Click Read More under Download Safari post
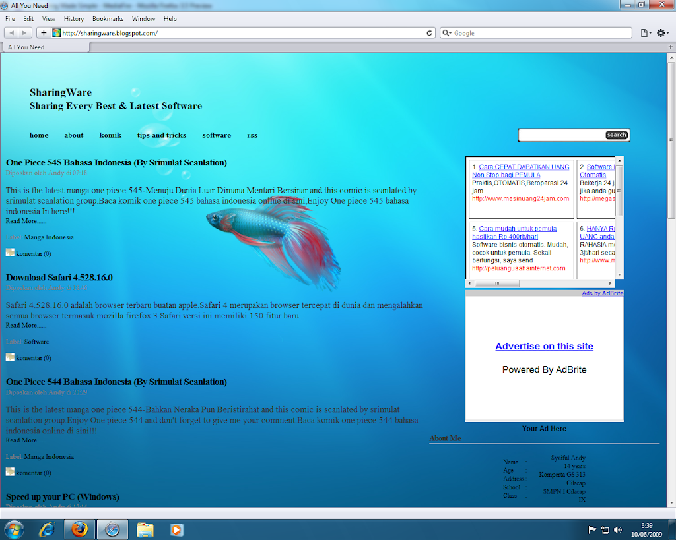 pyautogui.click(x=26, y=326)
